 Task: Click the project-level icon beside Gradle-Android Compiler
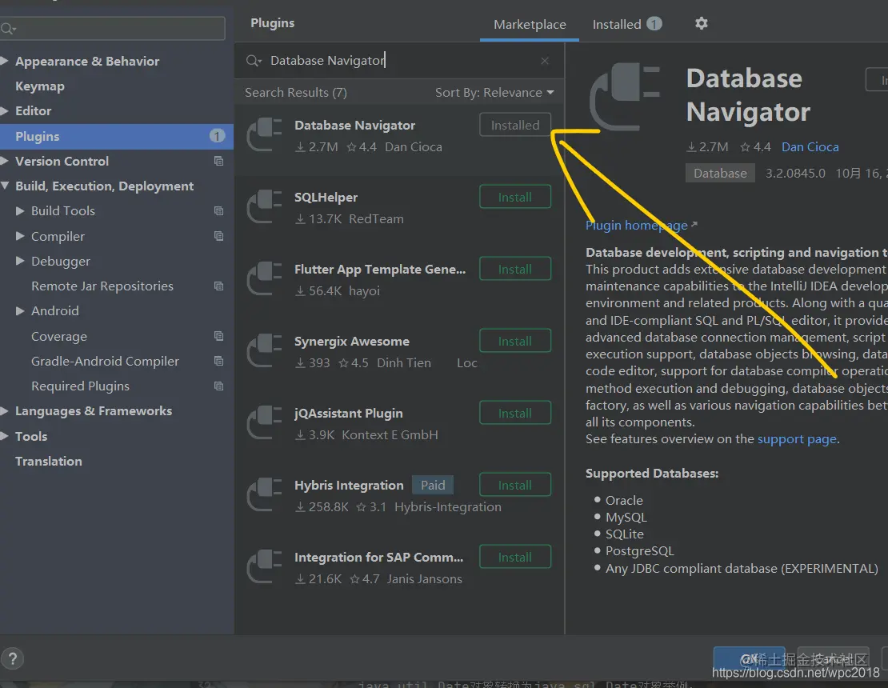click(x=218, y=361)
